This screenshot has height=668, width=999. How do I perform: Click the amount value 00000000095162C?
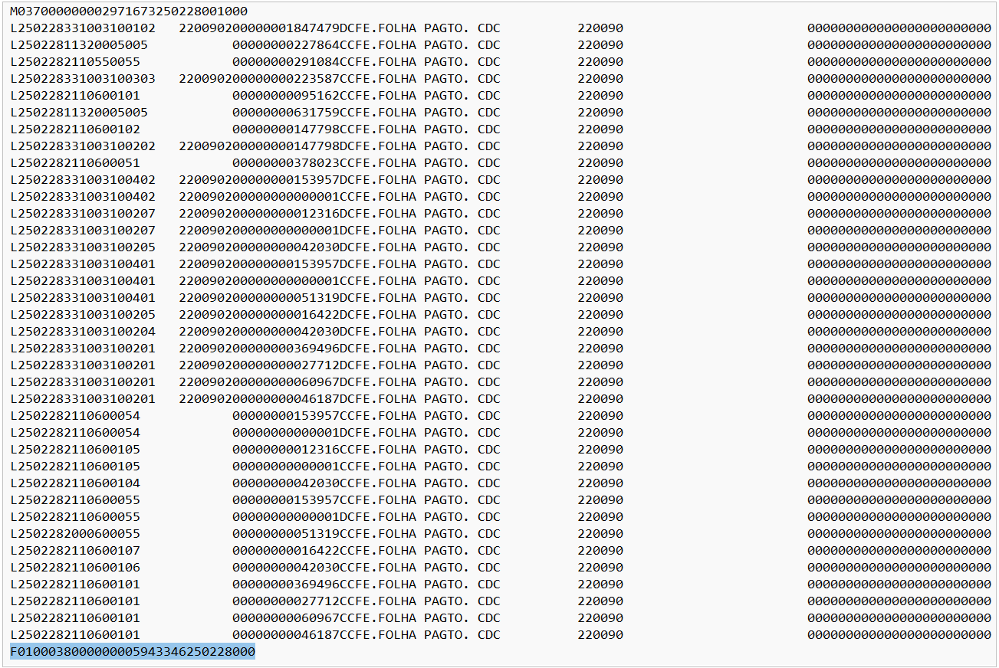[x=289, y=96]
